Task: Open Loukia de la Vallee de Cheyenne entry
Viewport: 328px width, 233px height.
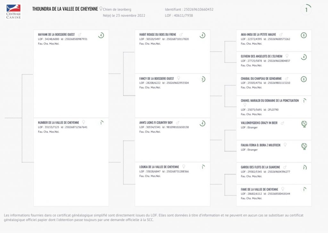Action: (159, 167)
